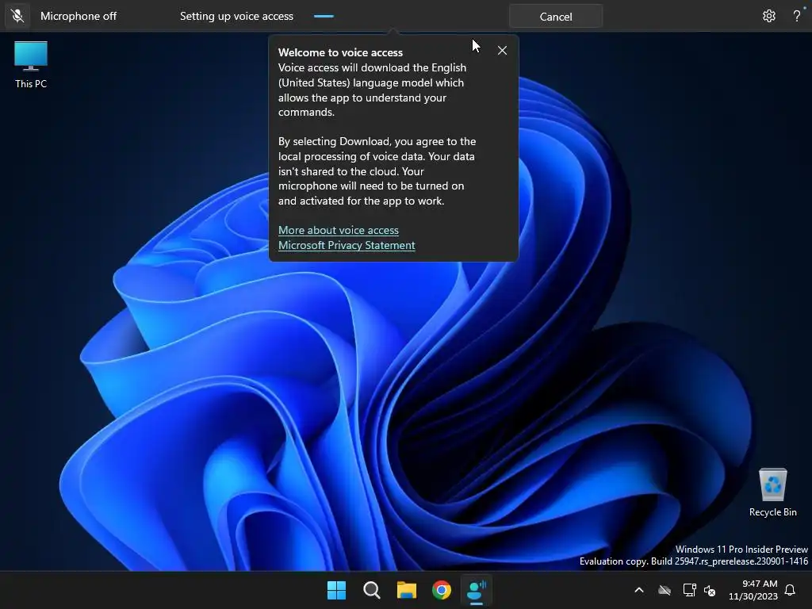
Task: Open the Windows Start menu
Action: pos(336,590)
